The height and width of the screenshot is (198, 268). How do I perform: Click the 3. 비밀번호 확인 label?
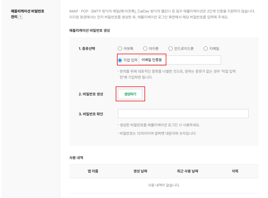click(91, 114)
